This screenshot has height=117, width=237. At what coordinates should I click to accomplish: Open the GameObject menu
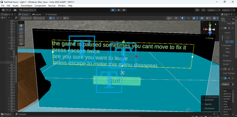click(x=26, y=6)
